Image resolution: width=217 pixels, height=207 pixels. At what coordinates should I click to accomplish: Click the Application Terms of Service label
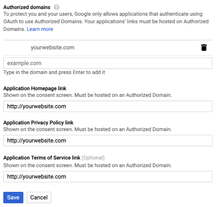(x=42, y=158)
